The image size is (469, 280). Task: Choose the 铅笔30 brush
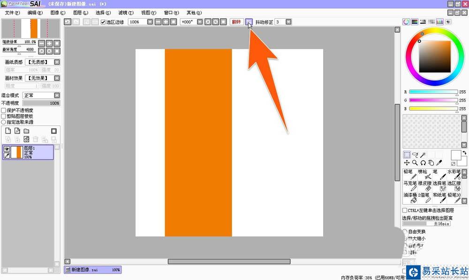pyautogui.click(x=454, y=198)
